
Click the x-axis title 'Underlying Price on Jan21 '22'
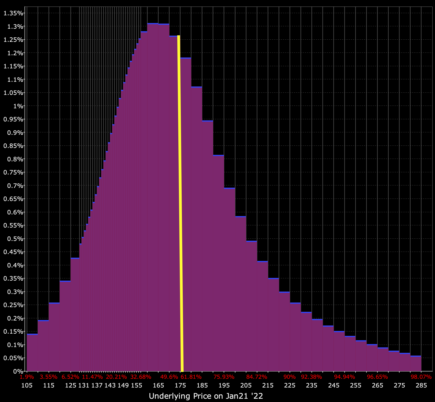206,396
